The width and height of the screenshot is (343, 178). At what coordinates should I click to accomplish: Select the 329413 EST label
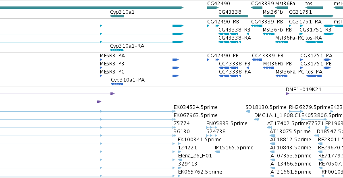coord(187,164)
